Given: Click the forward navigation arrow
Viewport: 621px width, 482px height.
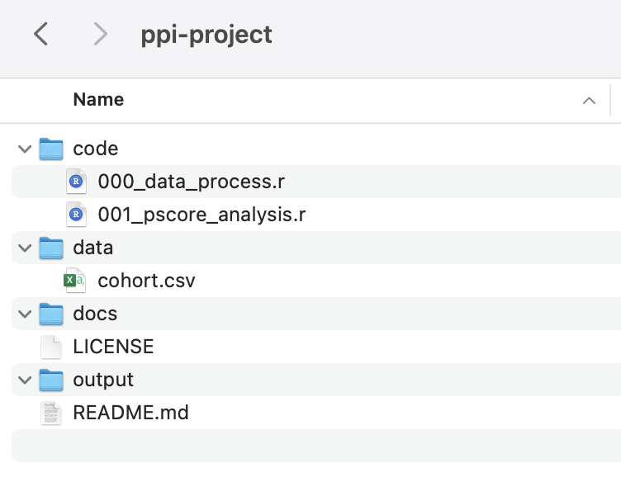Looking at the screenshot, I should (x=100, y=34).
